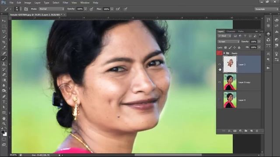Switch to the Channels tab
The image size is (280, 157).
tap(231, 31)
